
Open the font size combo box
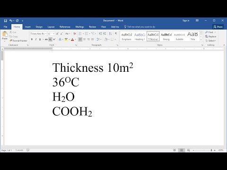click(51, 34)
